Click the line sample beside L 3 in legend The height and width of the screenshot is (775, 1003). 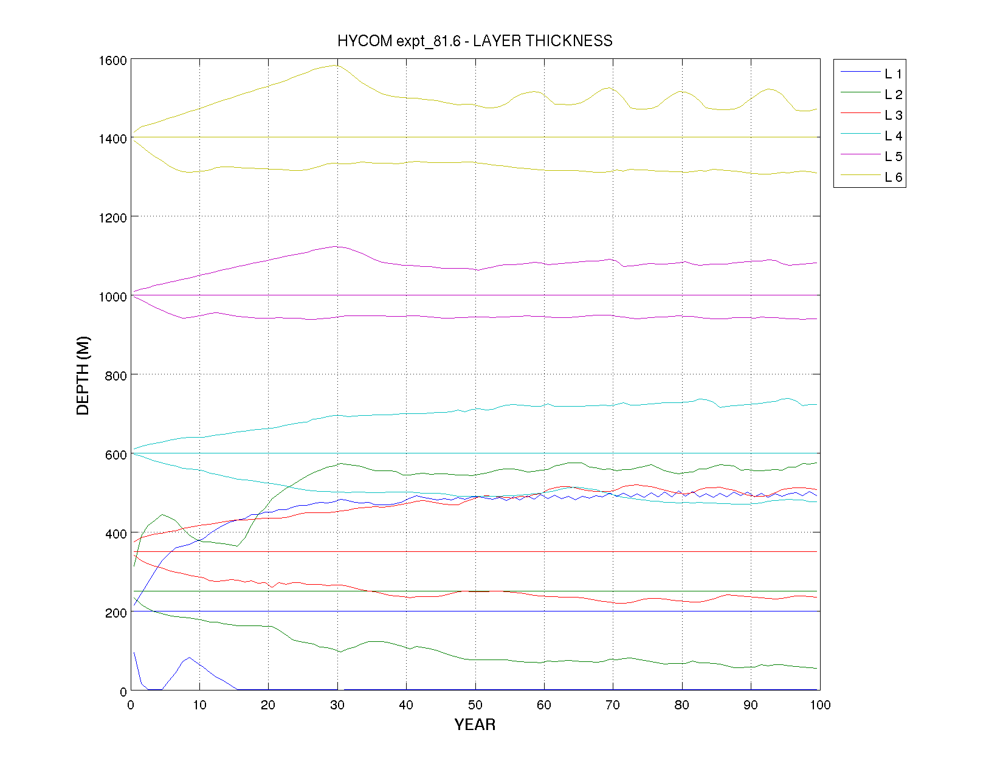click(x=860, y=113)
